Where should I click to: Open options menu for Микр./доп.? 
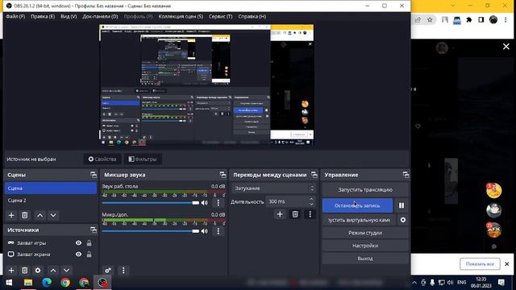coord(218,231)
